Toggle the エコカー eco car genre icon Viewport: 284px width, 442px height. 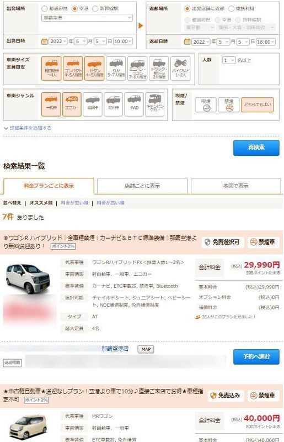pyautogui.click(x=72, y=104)
